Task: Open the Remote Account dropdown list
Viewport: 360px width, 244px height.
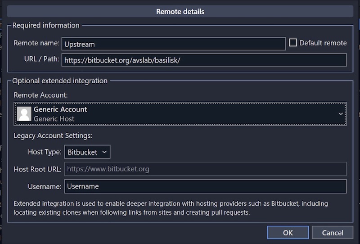Action: pyautogui.click(x=180, y=114)
